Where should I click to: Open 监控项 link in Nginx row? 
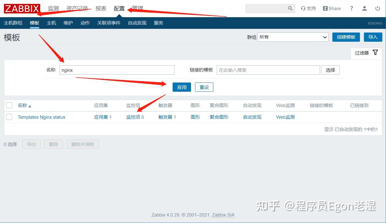click(x=133, y=117)
